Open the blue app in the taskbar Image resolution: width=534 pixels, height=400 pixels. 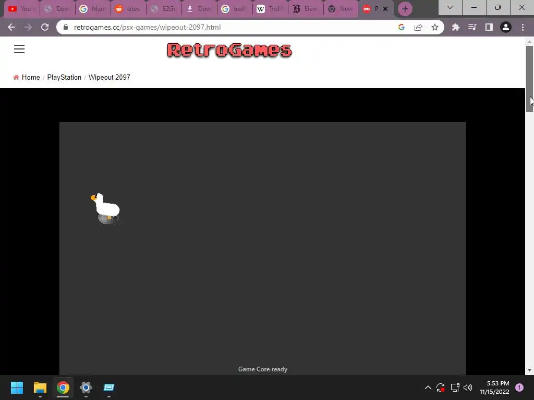[x=109, y=387]
